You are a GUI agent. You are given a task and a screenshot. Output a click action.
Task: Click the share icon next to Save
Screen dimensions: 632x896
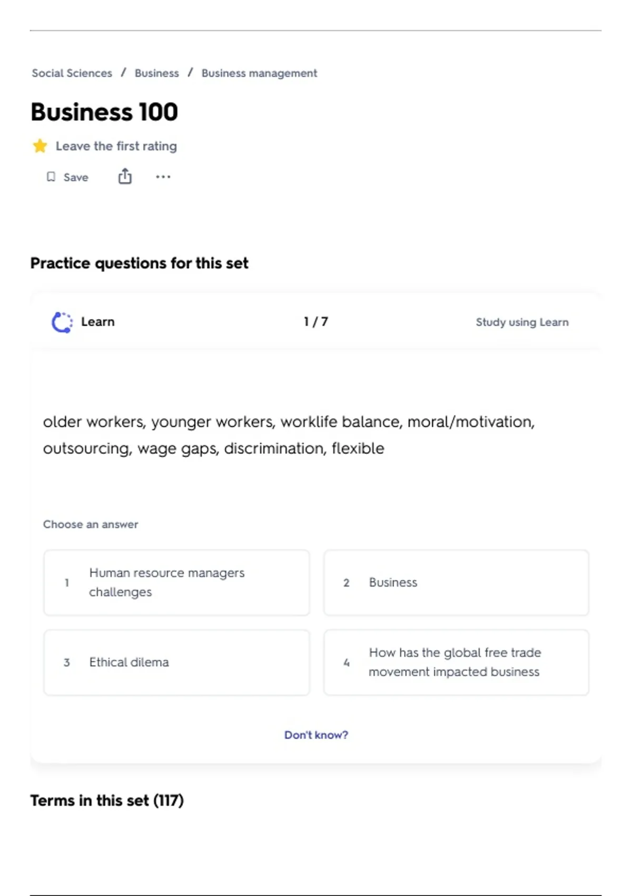(125, 177)
